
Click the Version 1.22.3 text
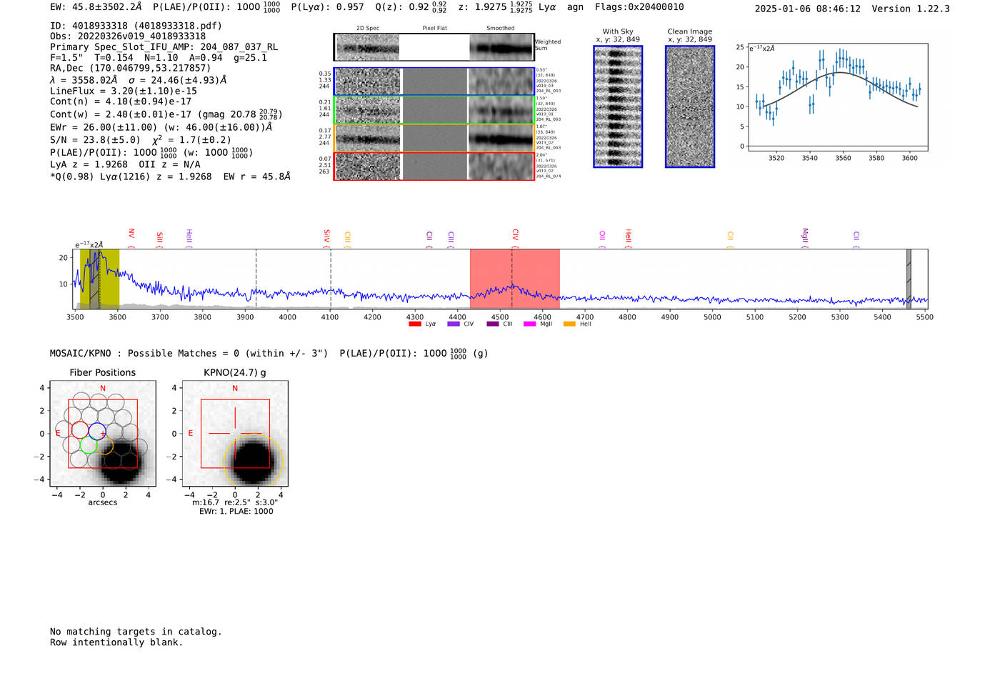911,9
